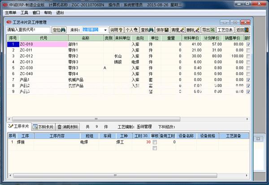Image resolution: width=269 pixels, height=185 pixels.
Task: Toggle the checkbox in row 产品1
Action: click(248, 80)
